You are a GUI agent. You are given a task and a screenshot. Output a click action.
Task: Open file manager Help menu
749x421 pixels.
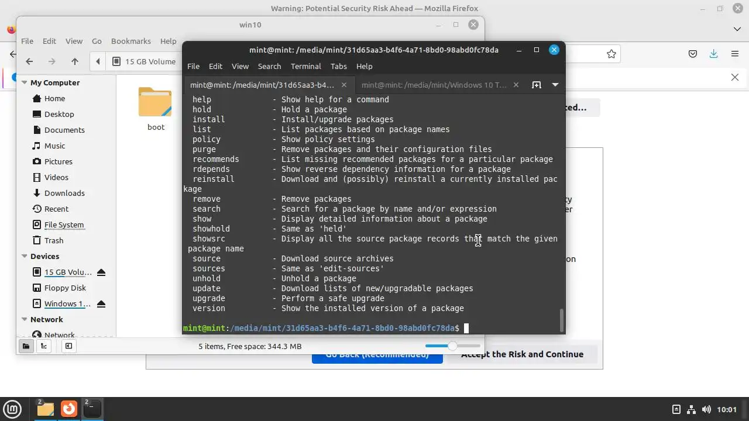click(168, 41)
